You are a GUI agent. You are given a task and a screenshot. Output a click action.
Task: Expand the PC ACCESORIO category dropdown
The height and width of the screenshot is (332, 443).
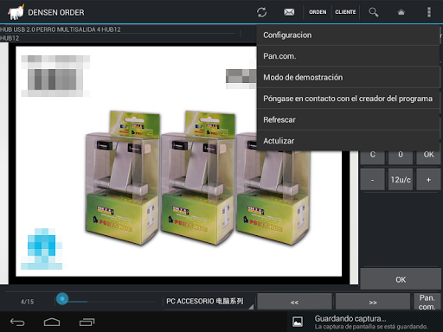(209, 302)
